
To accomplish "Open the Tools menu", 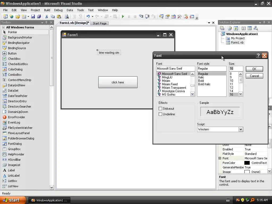I will click(80, 10).
